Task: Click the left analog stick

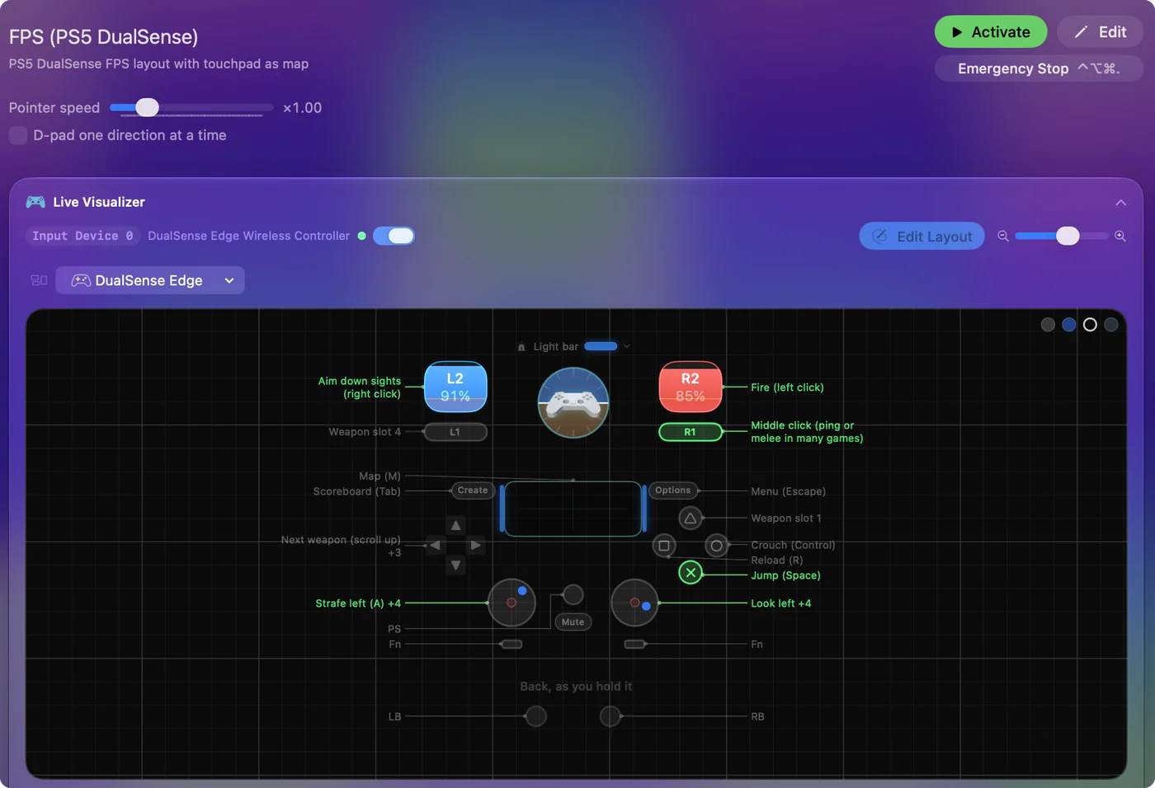Action: 511,603
